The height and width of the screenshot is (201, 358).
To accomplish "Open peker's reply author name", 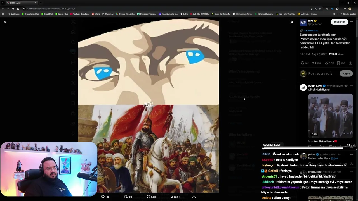I will click(312, 154).
